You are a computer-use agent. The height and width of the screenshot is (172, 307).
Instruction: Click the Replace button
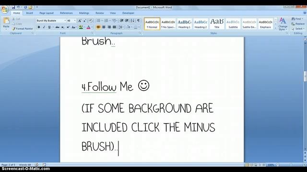point(298,24)
